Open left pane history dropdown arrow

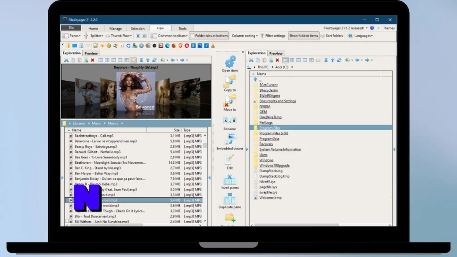(167, 60)
